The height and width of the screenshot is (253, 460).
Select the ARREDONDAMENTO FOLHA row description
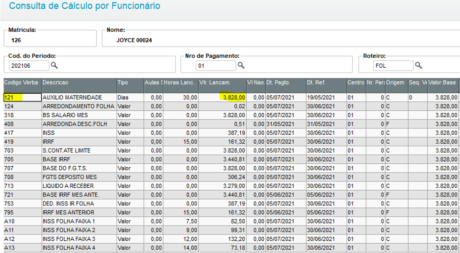78,106
